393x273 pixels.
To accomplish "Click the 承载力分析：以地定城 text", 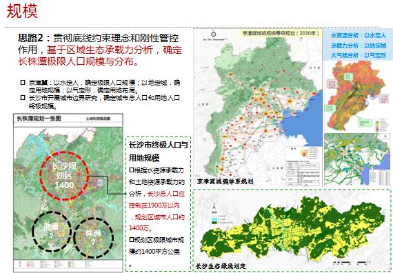I will tap(359, 45).
